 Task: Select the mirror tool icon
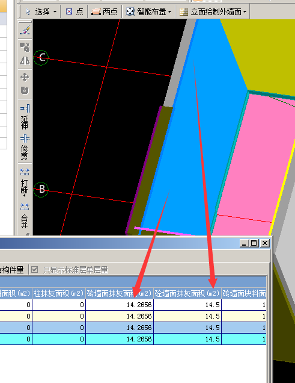[x=25, y=60]
